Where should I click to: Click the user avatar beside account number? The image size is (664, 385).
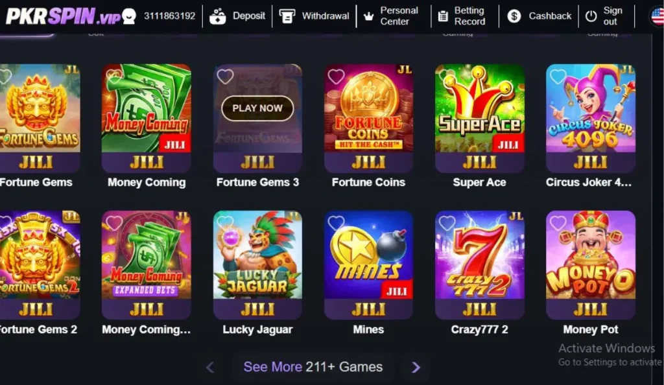(x=129, y=16)
